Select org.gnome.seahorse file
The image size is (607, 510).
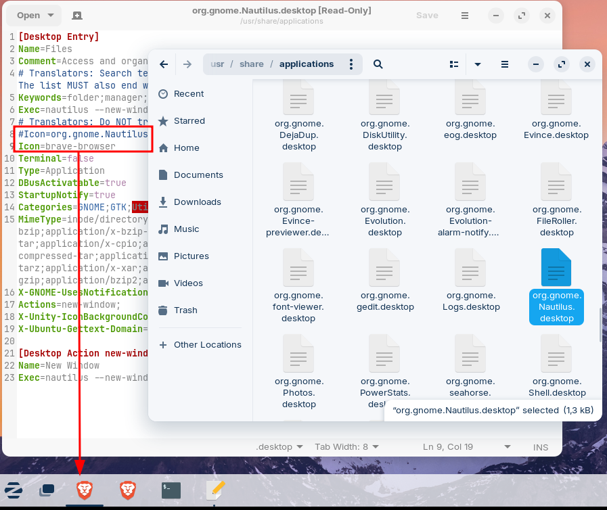point(471,367)
